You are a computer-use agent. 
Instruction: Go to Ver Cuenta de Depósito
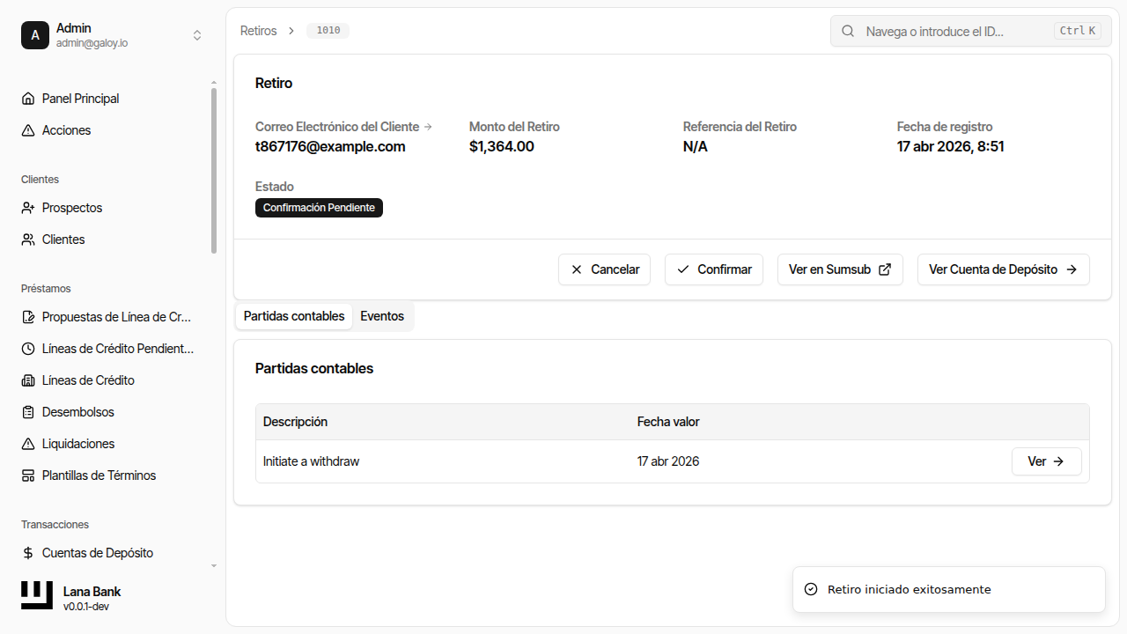pos(1003,269)
